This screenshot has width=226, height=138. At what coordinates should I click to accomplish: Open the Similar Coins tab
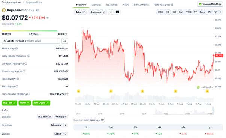pos(141,5)
